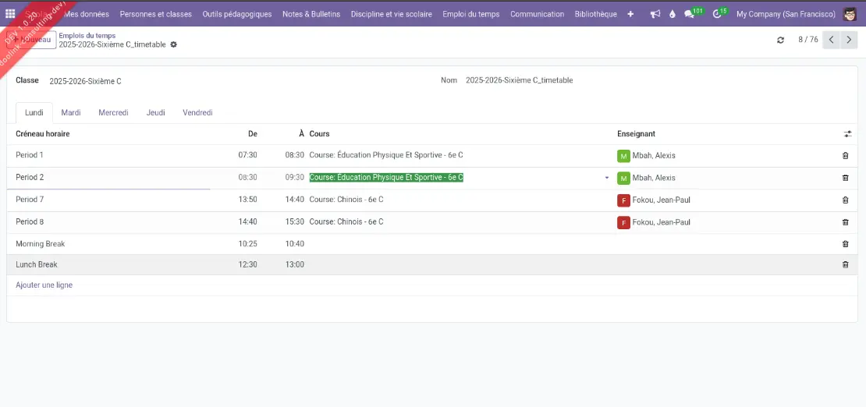
Task: Click the refresh record icon
Action: point(780,40)
